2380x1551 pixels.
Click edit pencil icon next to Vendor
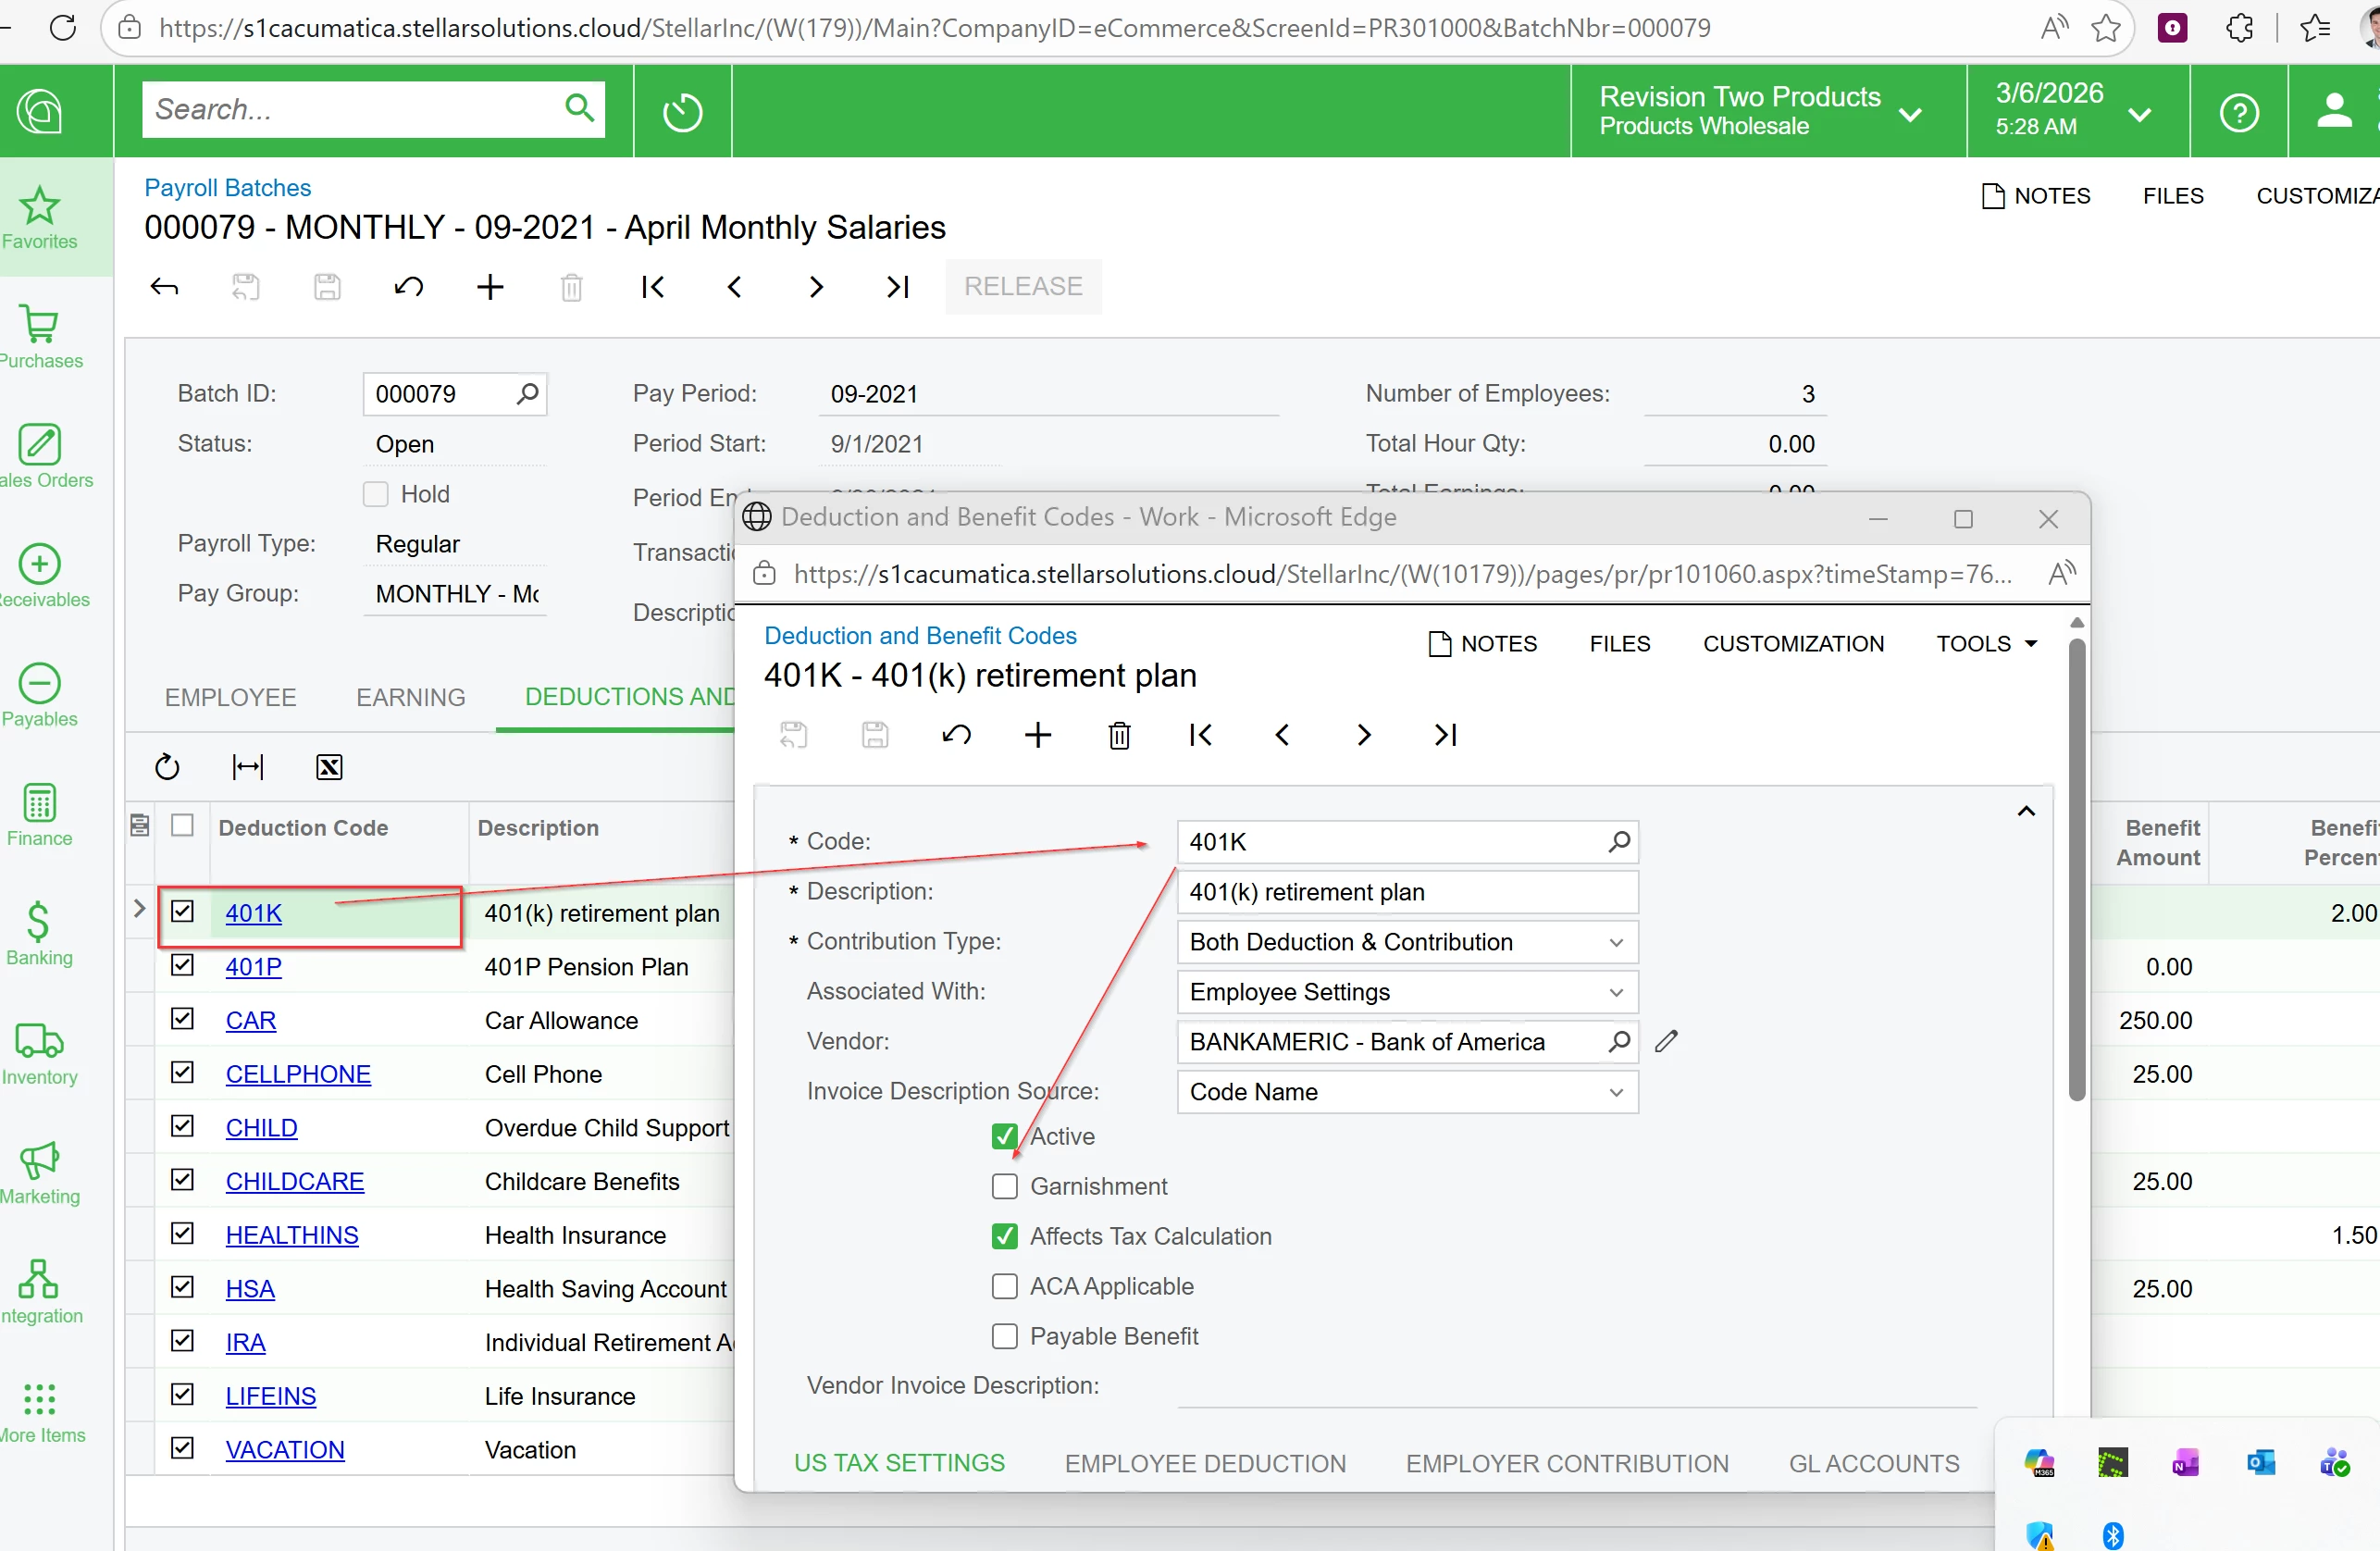pyautogui.click(x=1665, y=1041)
